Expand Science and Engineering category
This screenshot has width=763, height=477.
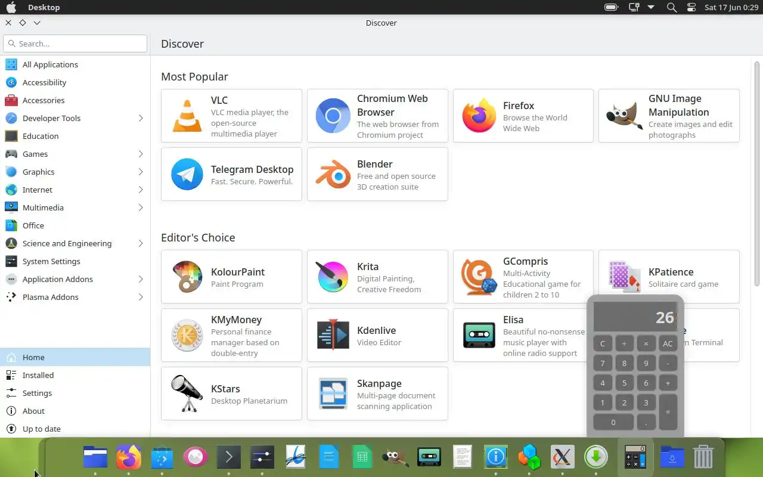click(141, 243)
